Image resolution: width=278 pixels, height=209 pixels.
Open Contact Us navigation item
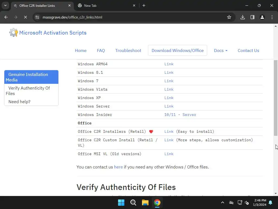click(248, 50)
